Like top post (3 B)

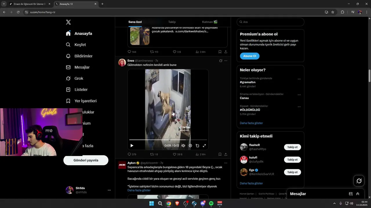[x=177, y=52]
